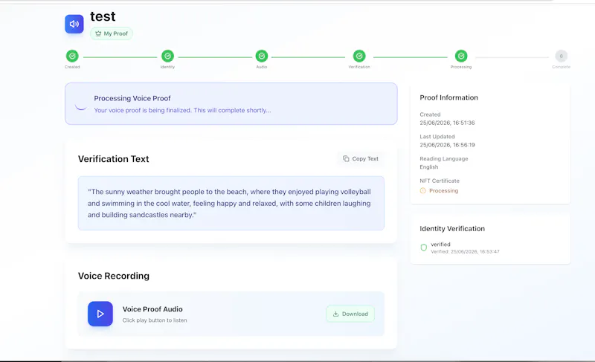The image size is (595, 362).
Task: Copy the verification text with Copy Text
Action: [361, 159]
